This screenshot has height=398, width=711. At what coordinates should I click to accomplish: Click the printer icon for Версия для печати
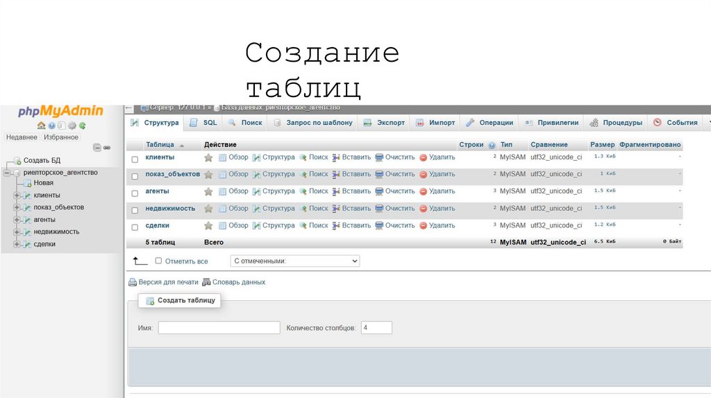point(133,282)
